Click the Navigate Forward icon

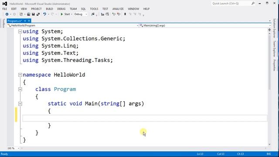14,14
